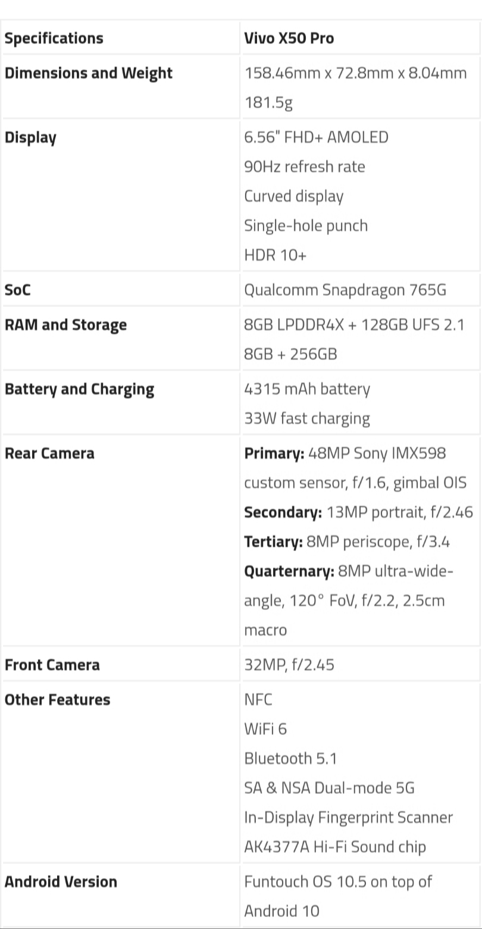Select the 8GB + 256GB variant text

pyautogui.click(x=291, y=354)
